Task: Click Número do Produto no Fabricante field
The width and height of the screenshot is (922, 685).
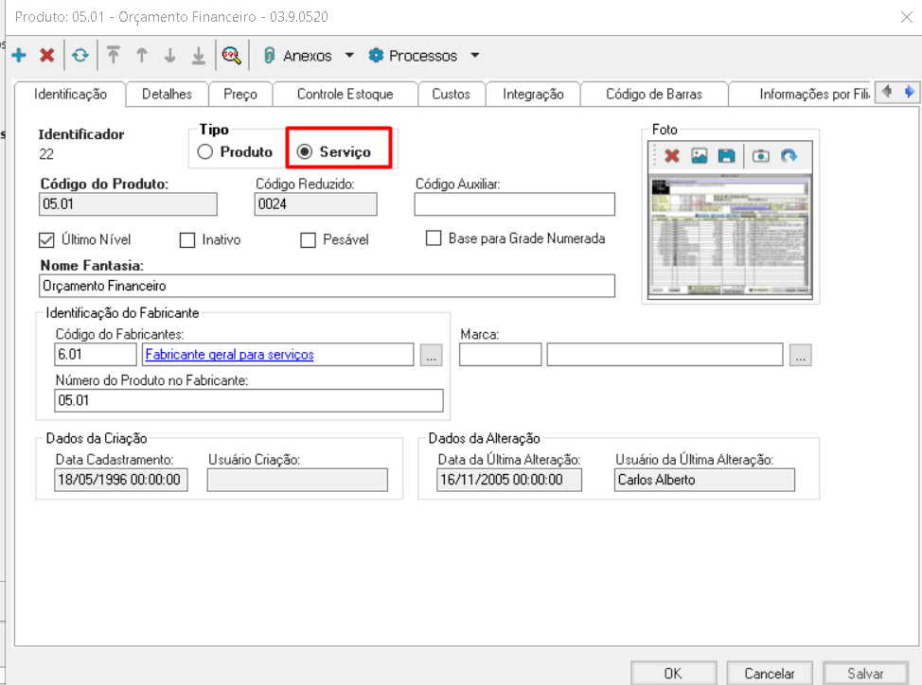Action: 249,400
